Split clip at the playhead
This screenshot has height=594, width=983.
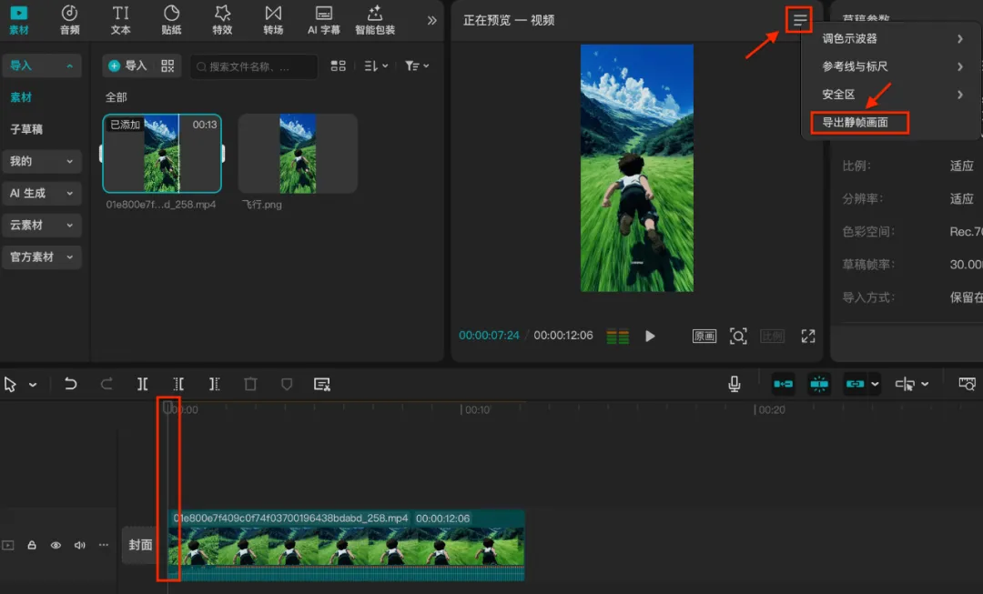(142, 384)
